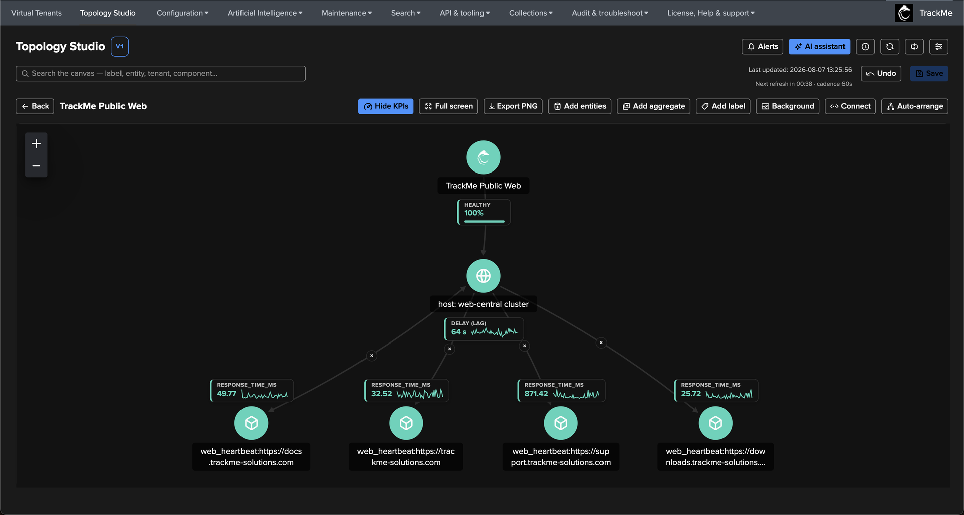Toggle Full screen mode
The image size is (964, 515).
pyautogui.click(x=448, y=106)
